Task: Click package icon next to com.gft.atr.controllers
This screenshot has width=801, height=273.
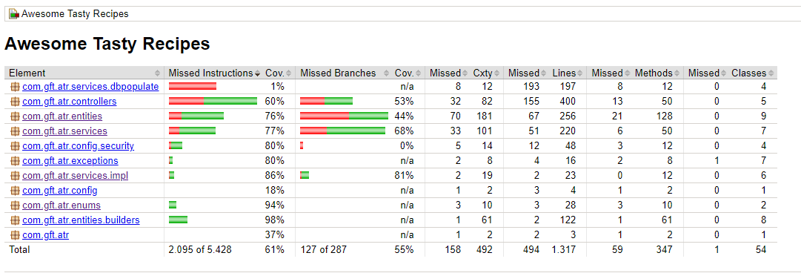Action: 16,102
